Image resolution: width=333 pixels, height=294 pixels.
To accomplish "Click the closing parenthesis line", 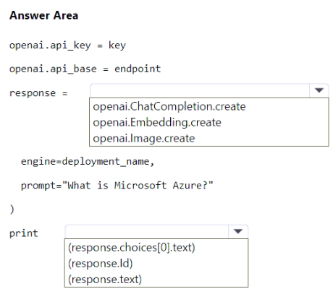I will [12, 209].
